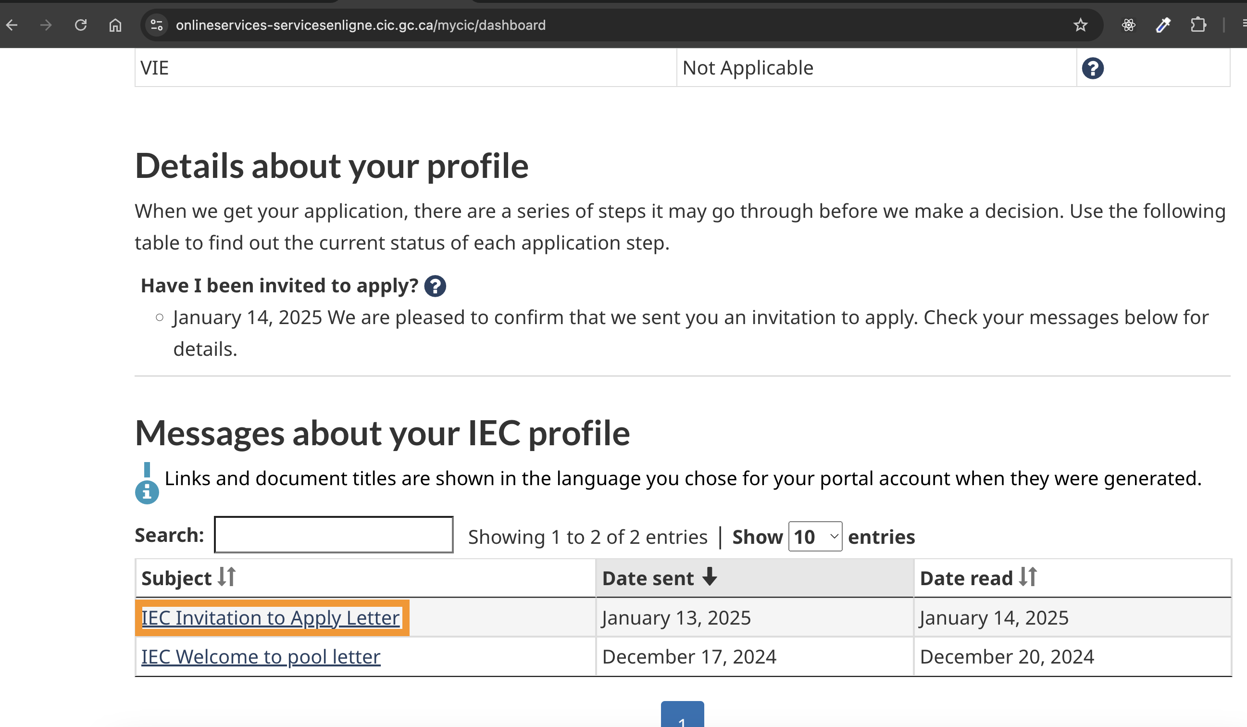Open the React developer tools extension
Image resolution: width=1247 pixels, height=727 pixels.
(x=1128, y=25)
